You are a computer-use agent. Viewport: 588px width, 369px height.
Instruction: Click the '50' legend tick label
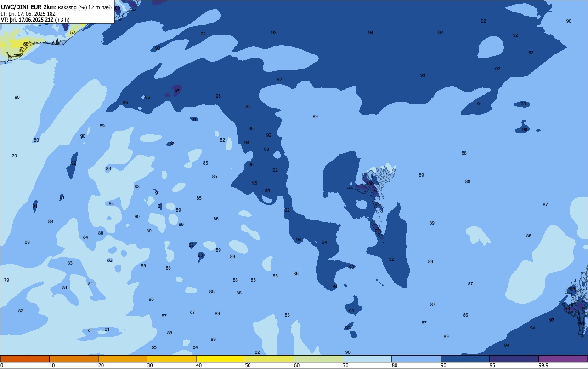pos(248,365)
